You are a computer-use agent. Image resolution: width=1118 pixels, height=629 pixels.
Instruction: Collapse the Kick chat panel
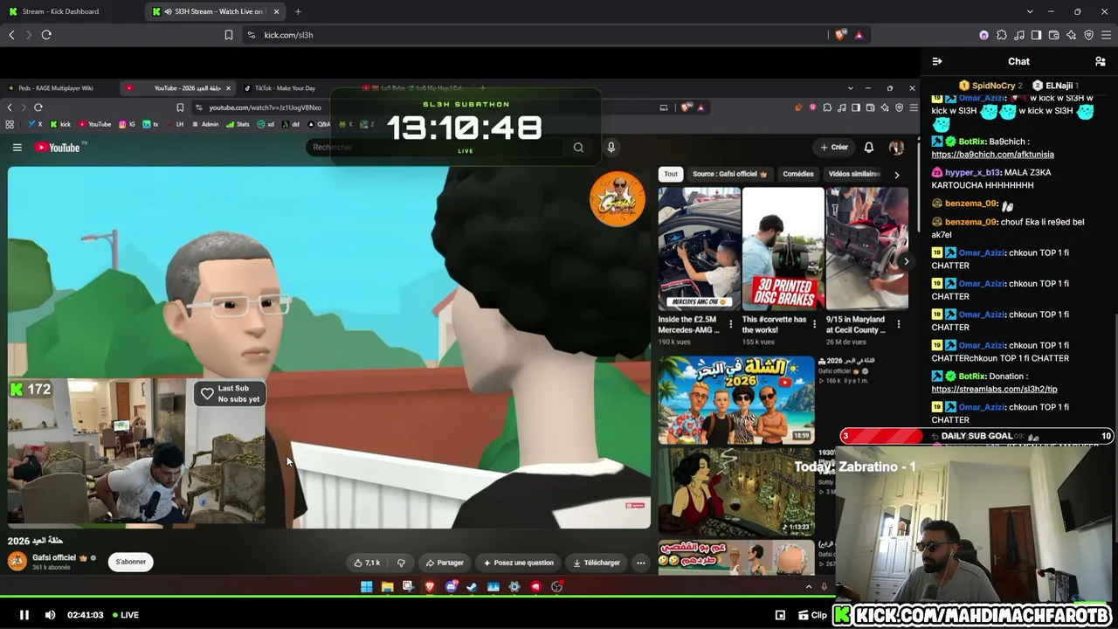point(937,61)
